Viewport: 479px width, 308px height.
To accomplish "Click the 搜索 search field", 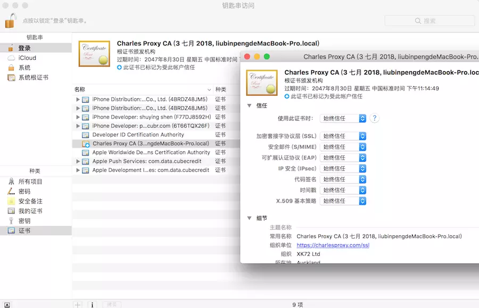I will 430,21.
